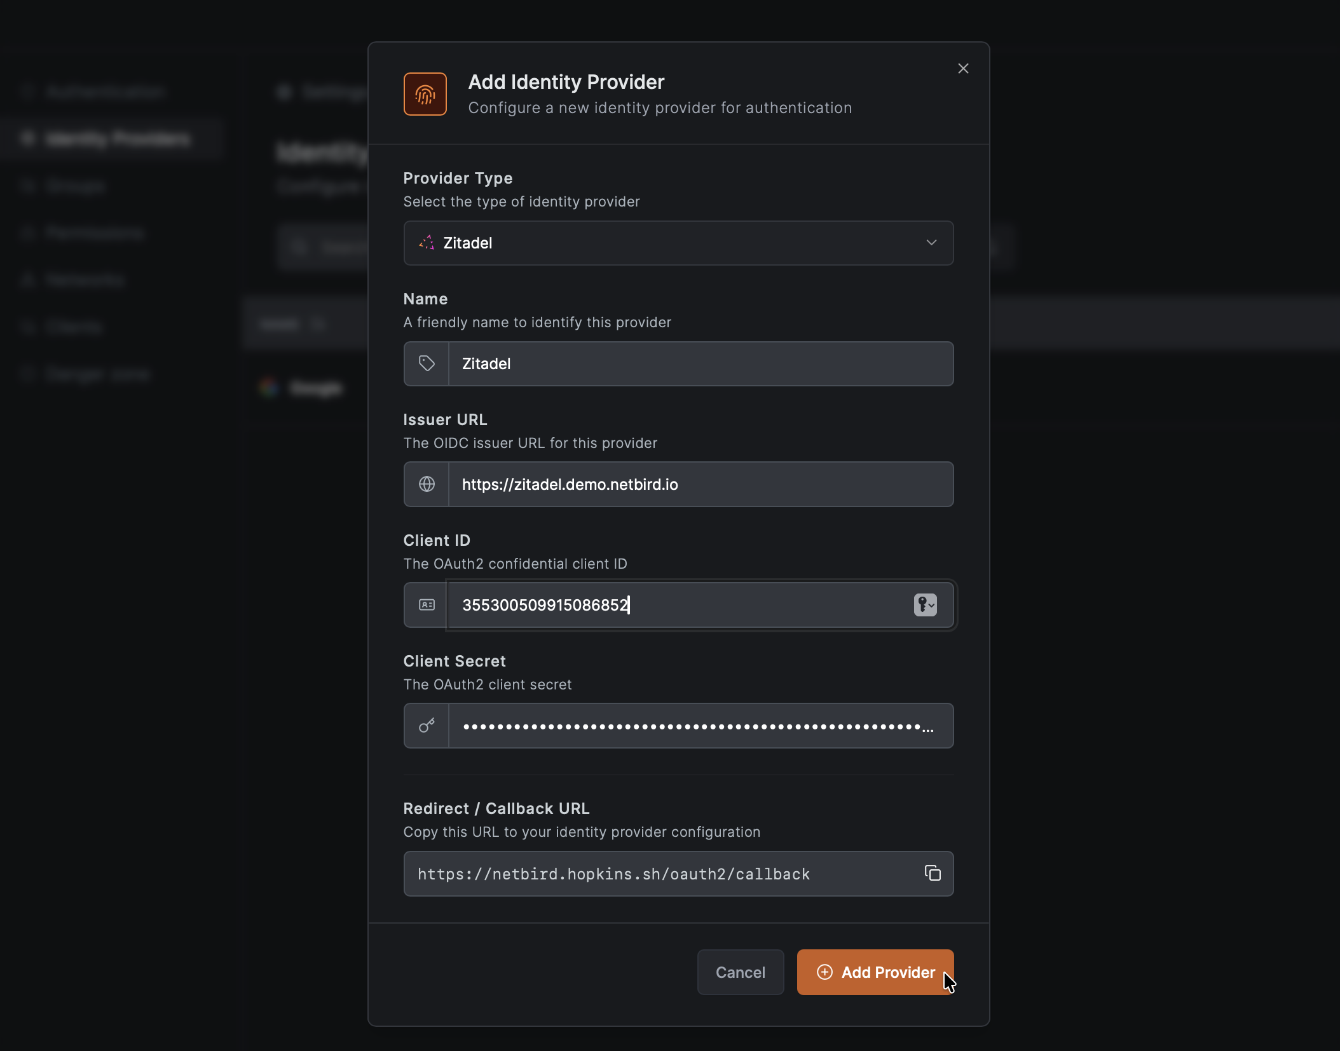This screenshot has width=1340, height=1051.
Task: Click the Add Provider button
Action: click(x=875, y=972)
